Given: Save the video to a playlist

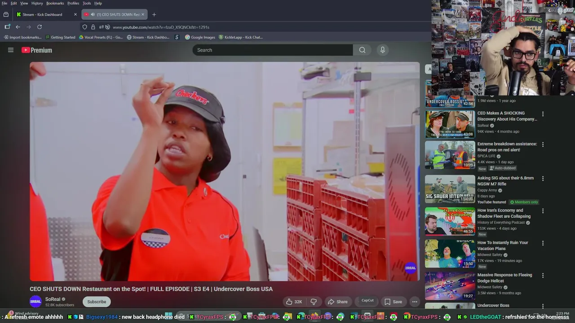Looking at the screenshot, I should point(393,302).
